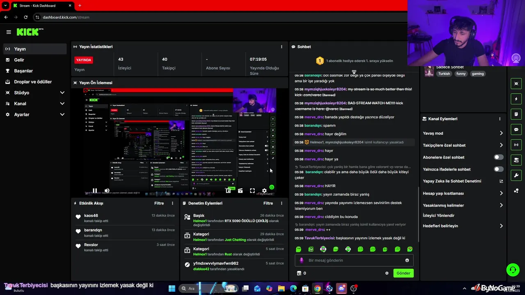This screenshot has height=295, width=525.
Task: Open Yasaklanmış kelimeler options
Action: [463, 205]
